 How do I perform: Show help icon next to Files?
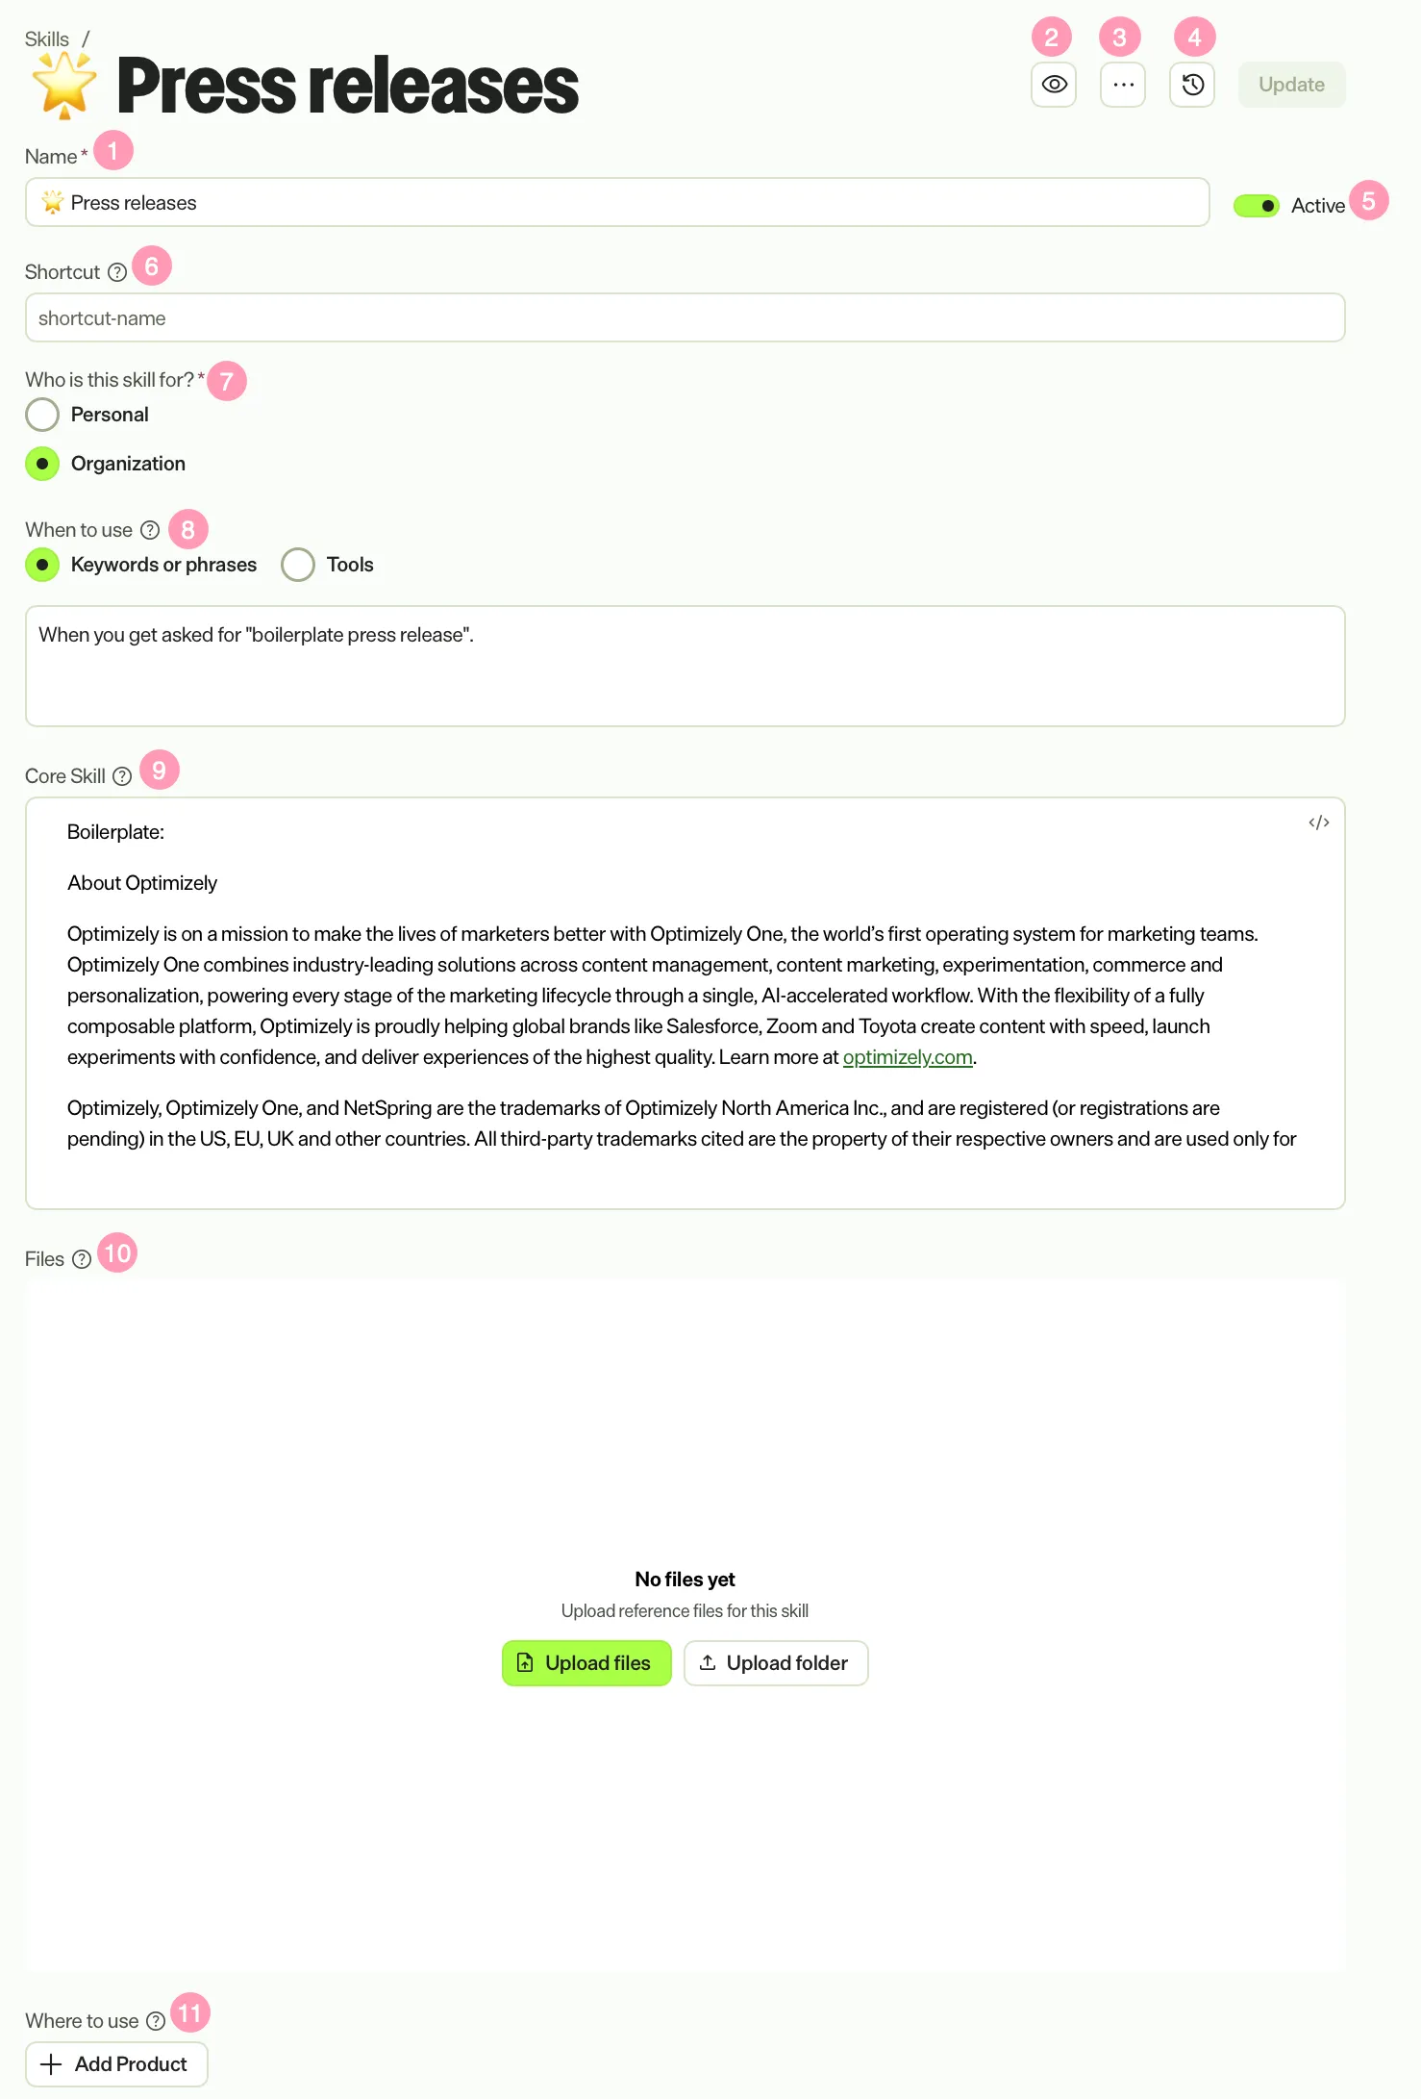point(82,1259)
